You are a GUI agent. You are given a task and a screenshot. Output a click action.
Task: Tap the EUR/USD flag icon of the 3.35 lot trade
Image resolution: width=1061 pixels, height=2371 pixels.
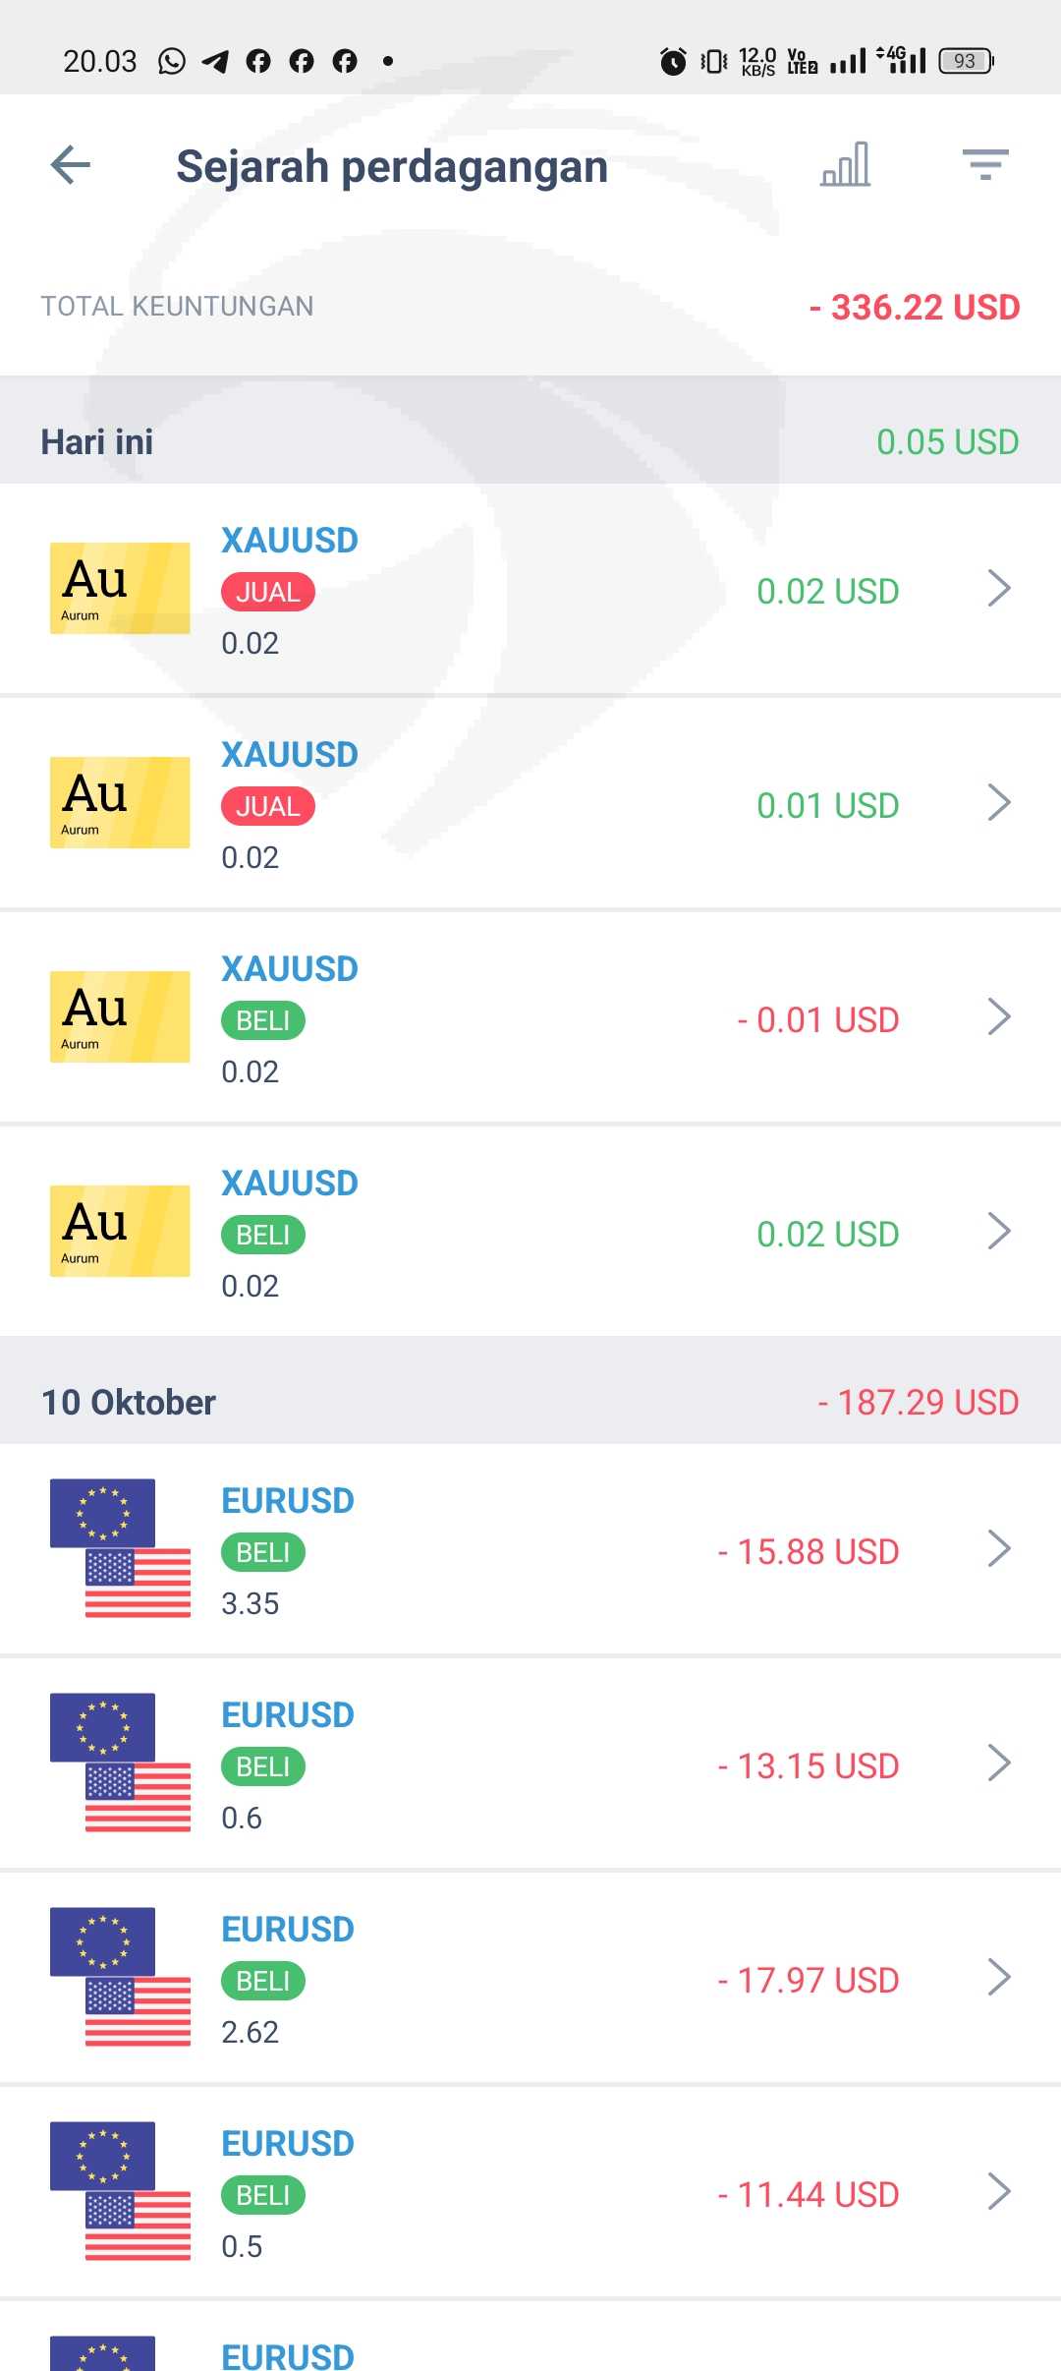tap(120, 1548)
